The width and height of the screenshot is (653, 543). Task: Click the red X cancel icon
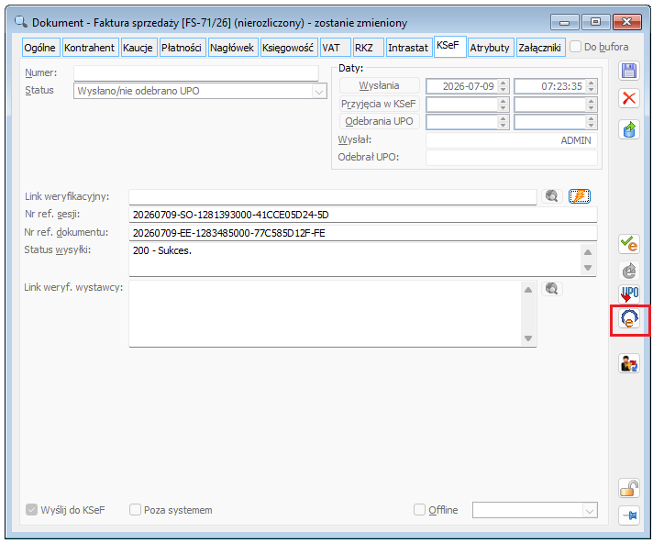click(629, 99)
